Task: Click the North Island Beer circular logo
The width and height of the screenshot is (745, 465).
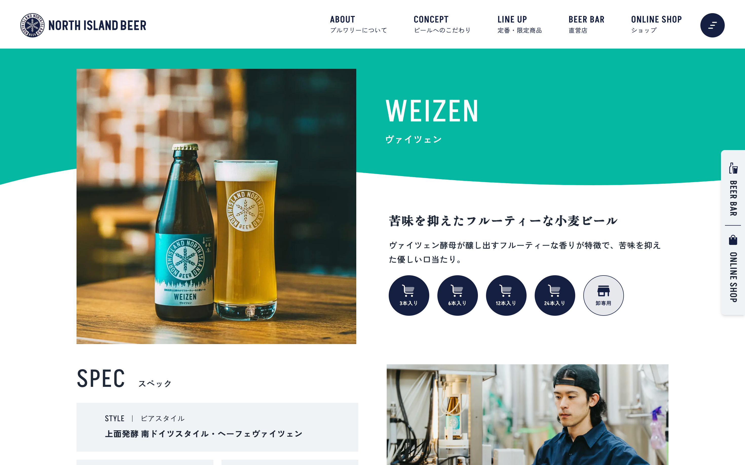Action: [x=32, y=25]
